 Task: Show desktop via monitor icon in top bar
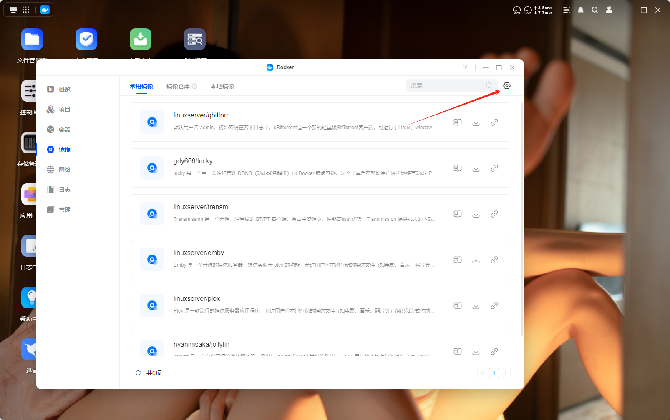[x=13, y=10]
